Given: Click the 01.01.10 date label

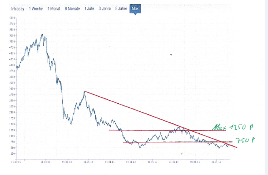Looking at the screenshot, I should coord(88,162).
